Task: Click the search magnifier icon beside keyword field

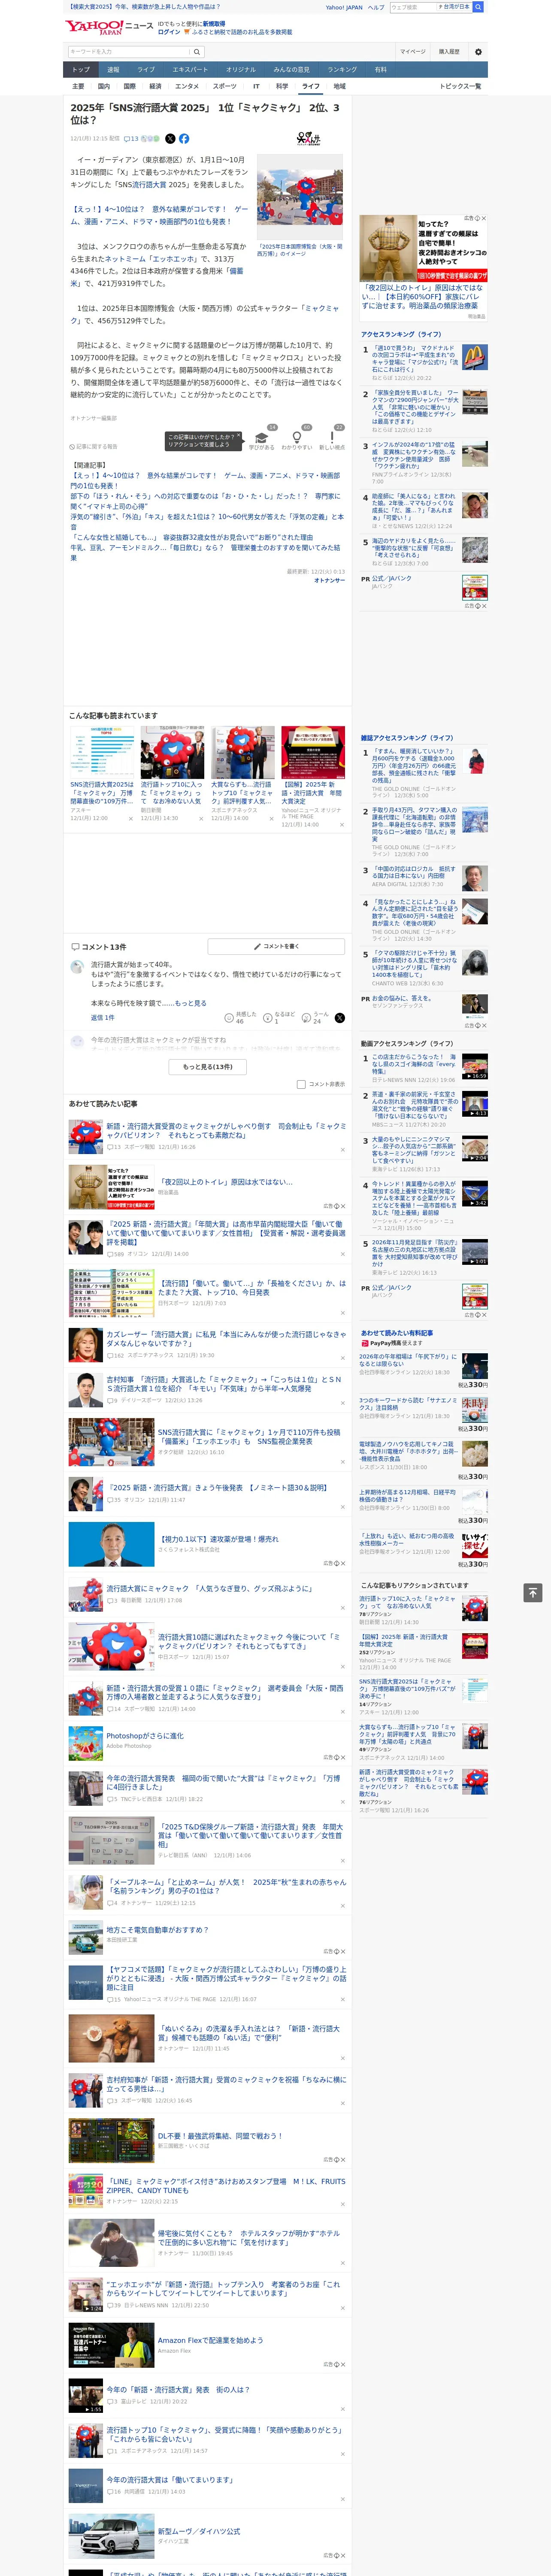Action: (197, 51)
